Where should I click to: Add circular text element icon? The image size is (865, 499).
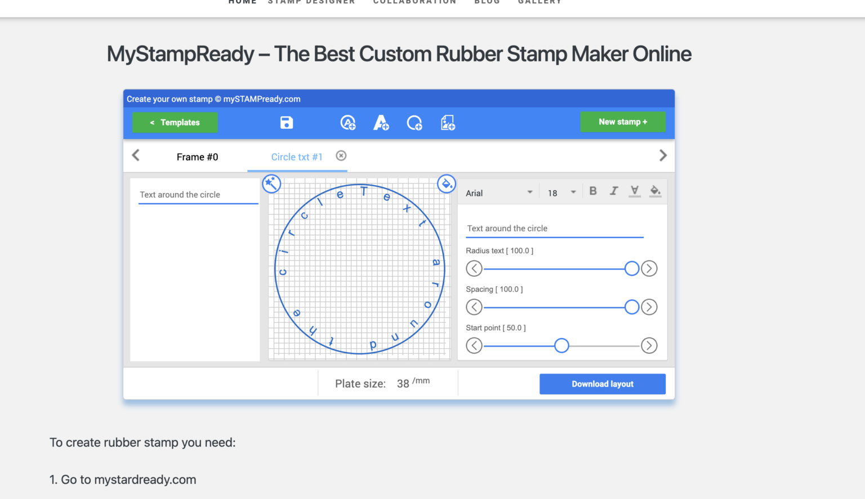coord(348,123)
